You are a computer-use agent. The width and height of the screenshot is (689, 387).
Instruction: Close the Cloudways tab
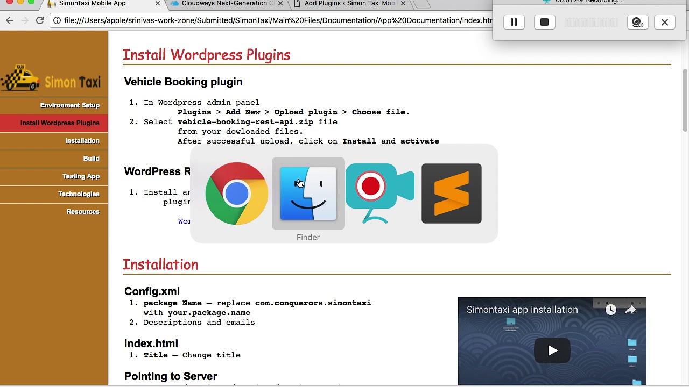[280, 4]
